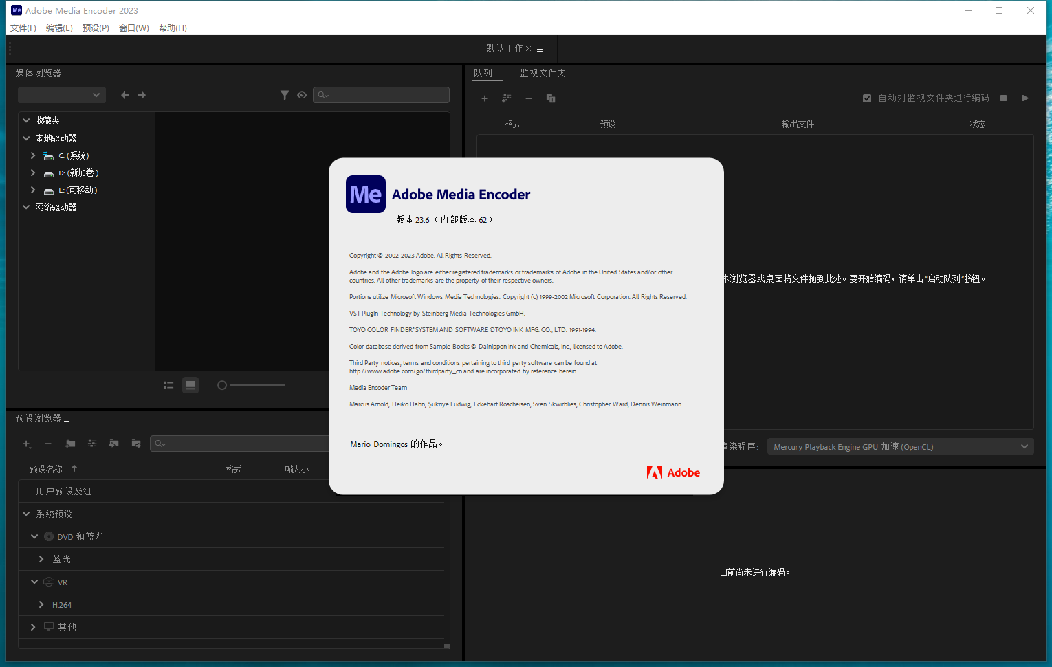Open preset browser panel menu icon
The height and width of the screenshot is (667, 1052).
point(67,419)
